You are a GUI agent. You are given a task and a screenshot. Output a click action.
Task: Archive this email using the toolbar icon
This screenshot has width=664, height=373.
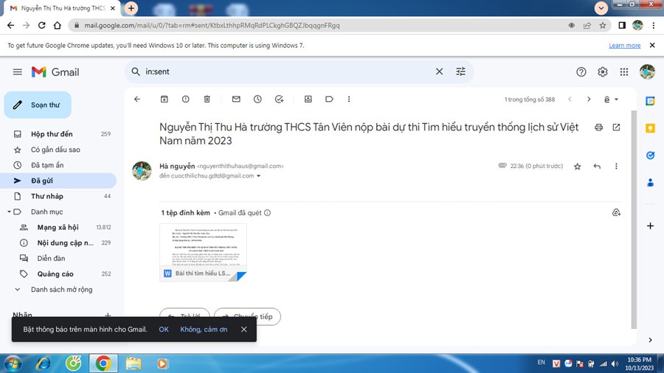click(x=164, y=99)
